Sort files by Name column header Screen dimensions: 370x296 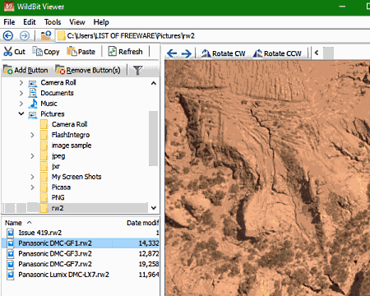pos(13,223)
